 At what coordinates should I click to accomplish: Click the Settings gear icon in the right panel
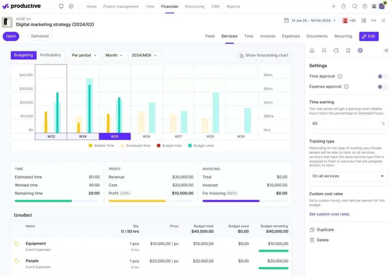tap(360, 50)
